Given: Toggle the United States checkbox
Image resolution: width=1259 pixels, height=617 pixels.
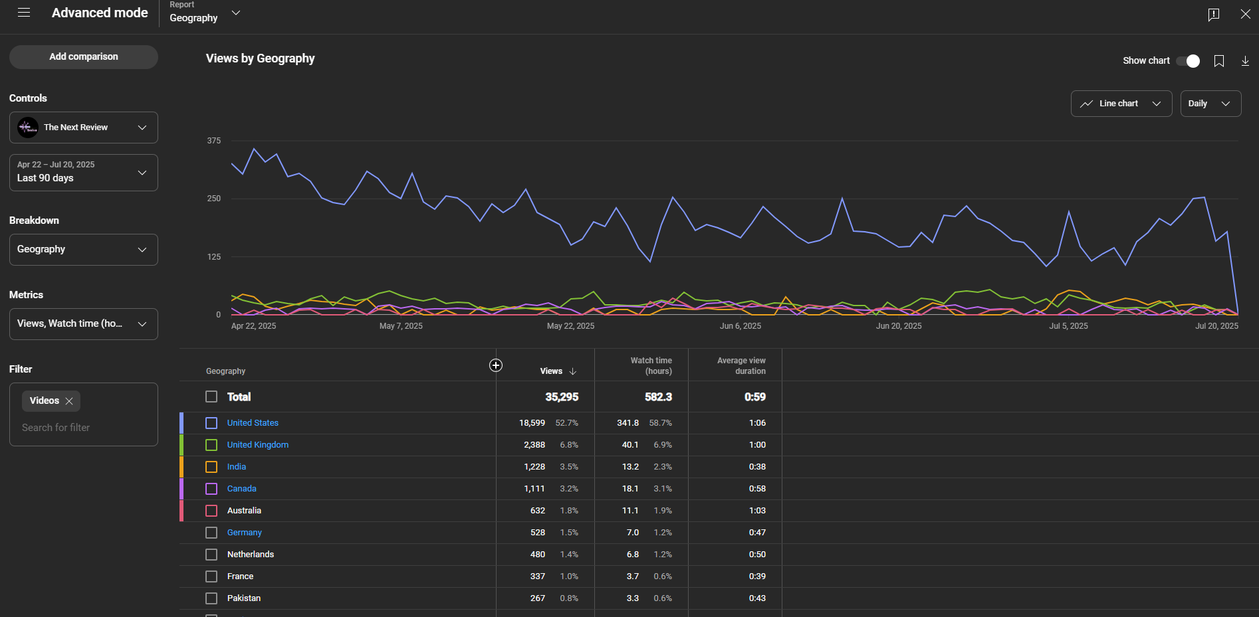Looking at the screenshot, I should (x=211, y=423).
